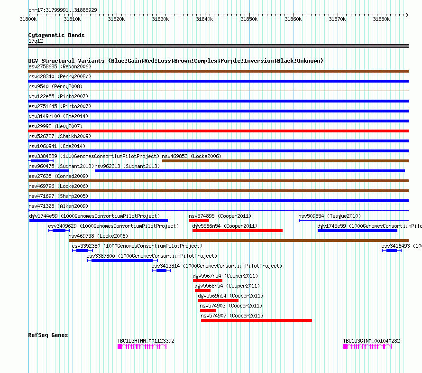This screenshot has width=422, height=373.
Task: Click the red esv29998 loss bar
Action: point(218,131)
